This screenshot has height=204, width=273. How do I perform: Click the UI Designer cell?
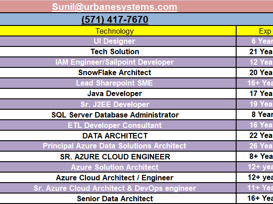click(x=115, y=41)
